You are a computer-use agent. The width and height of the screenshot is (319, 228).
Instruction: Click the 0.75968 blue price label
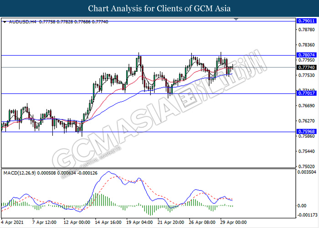pos(305,132)
